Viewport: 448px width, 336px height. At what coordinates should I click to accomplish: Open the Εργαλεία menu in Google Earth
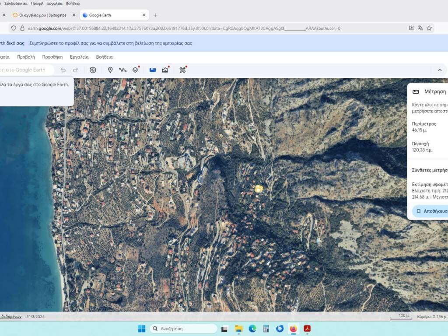(79, 57)
